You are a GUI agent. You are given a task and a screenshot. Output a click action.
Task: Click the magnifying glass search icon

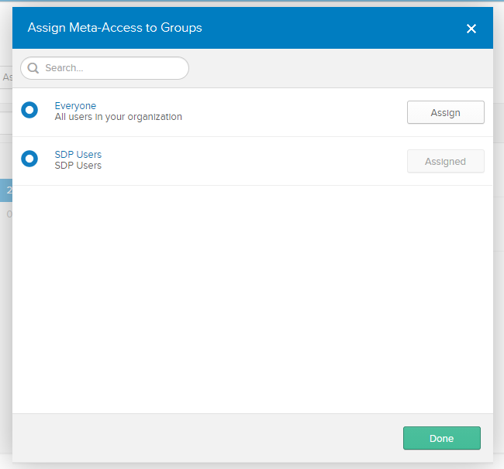point(33,68)
